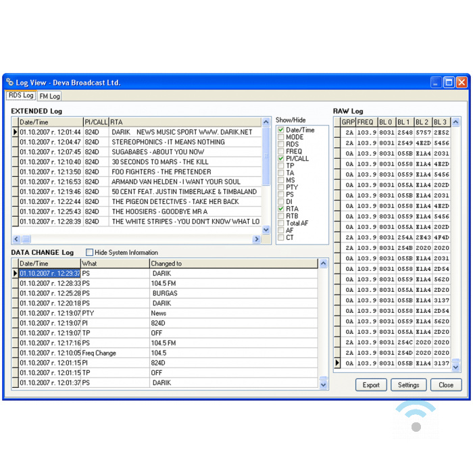This screenshot has height=473, width=473.
Task: Maximize the Log View window
Action: 449,82
